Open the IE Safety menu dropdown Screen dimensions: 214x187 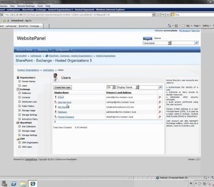(207, 26)
